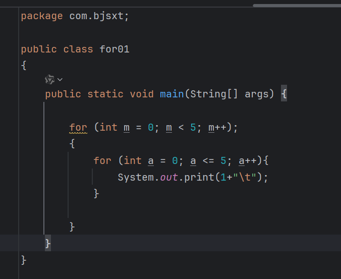Click the warning-underlined outer for keyword
Image resolution: width=341 pixels, height=279 pixels.
pyautogui.click(x=78, y=127)
